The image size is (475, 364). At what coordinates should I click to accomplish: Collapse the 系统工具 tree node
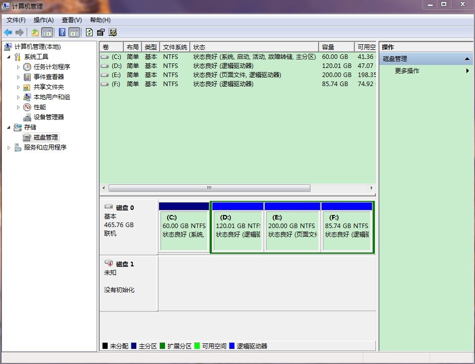(9, 57)
